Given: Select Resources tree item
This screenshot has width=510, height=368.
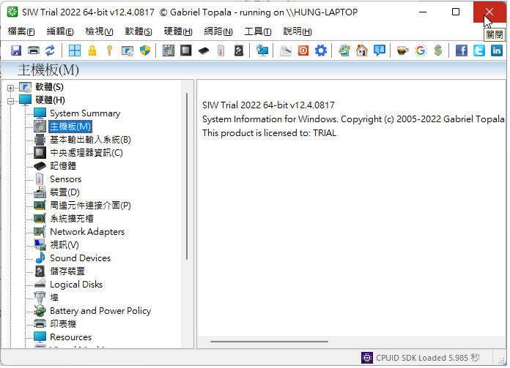Looking at the screenshot, I should (x=70, y=337).
